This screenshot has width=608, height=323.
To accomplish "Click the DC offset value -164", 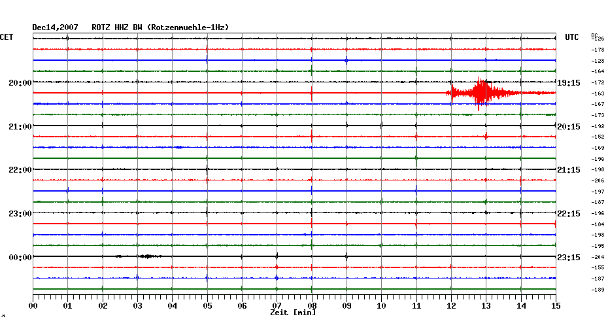I will [x=598, y=71].
